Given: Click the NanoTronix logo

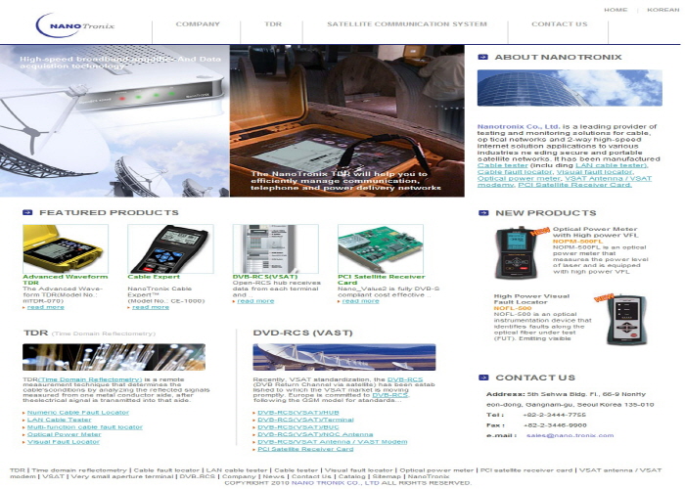Looking at the screenshot, I should pyautogui.click(x=75, y=25).
